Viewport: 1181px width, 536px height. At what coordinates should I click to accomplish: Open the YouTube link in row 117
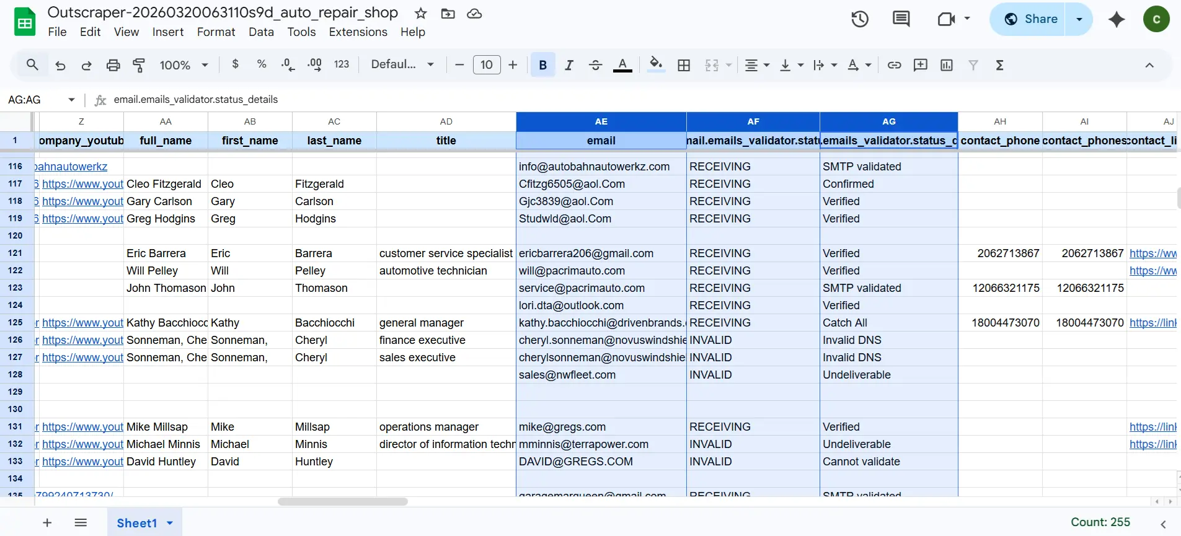coord(82,184)
